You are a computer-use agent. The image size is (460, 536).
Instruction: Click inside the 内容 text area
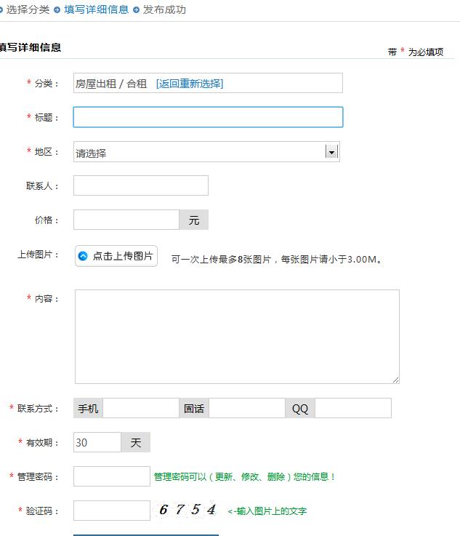(236, 336)
